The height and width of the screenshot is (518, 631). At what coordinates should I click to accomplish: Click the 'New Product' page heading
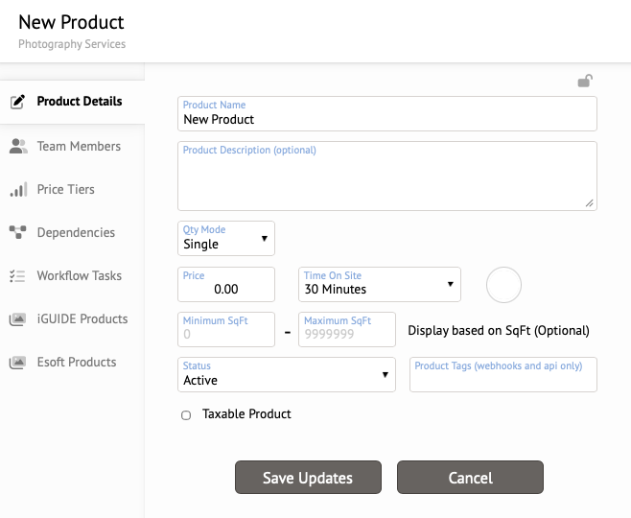(x=71, y=22)
